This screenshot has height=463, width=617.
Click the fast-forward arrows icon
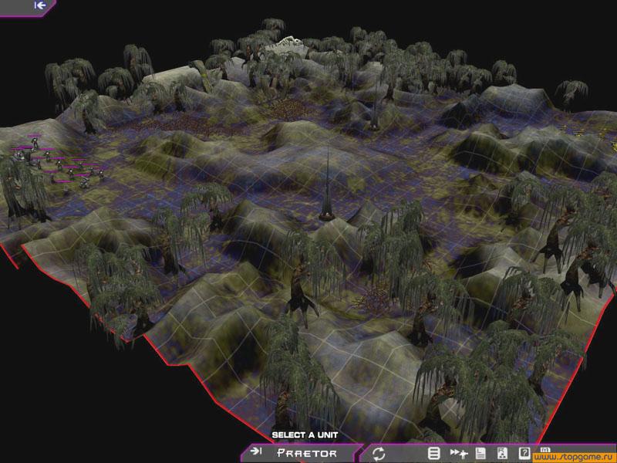(458, 453)
